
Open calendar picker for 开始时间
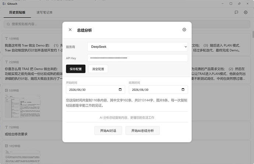click(120, 89)
